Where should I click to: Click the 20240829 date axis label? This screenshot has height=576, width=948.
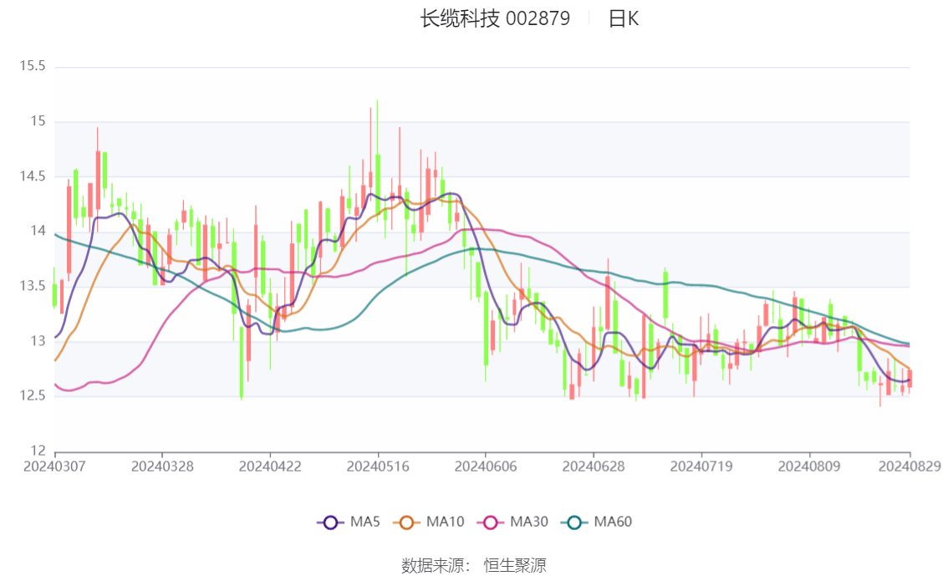click(x=910, y=466)
